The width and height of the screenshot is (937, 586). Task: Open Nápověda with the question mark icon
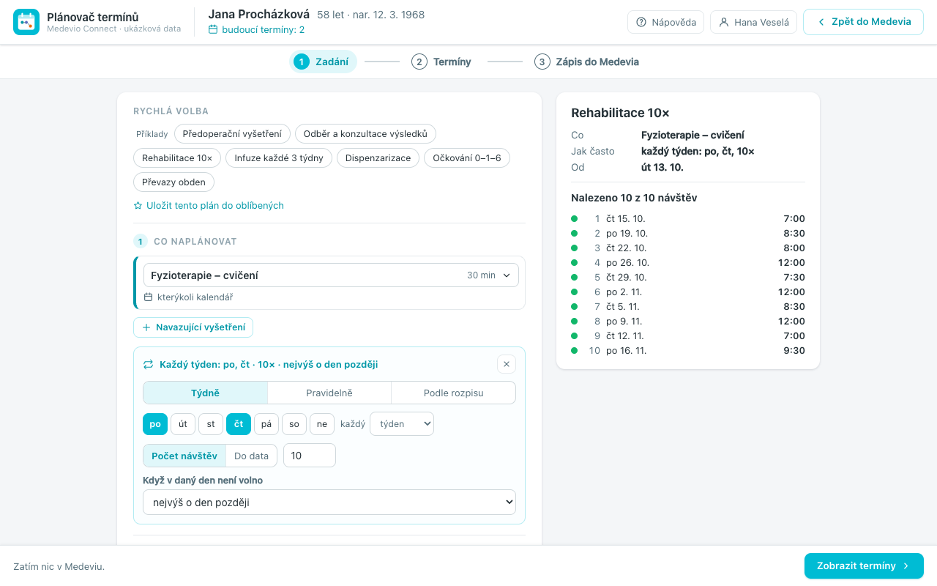click(x=641, y=22)
